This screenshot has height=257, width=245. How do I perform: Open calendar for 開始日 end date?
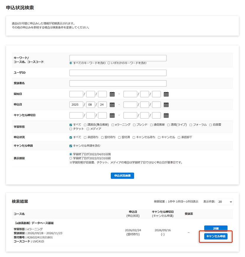(166, 94)
